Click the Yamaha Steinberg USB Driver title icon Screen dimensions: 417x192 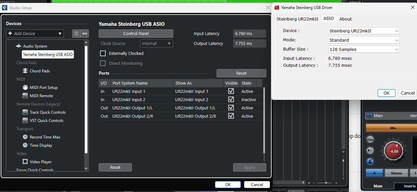pos(277,7)
